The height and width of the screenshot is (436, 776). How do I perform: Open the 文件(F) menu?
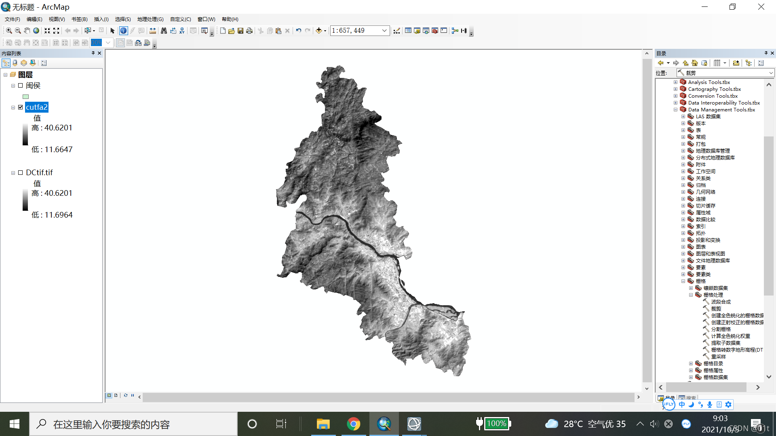13,19
